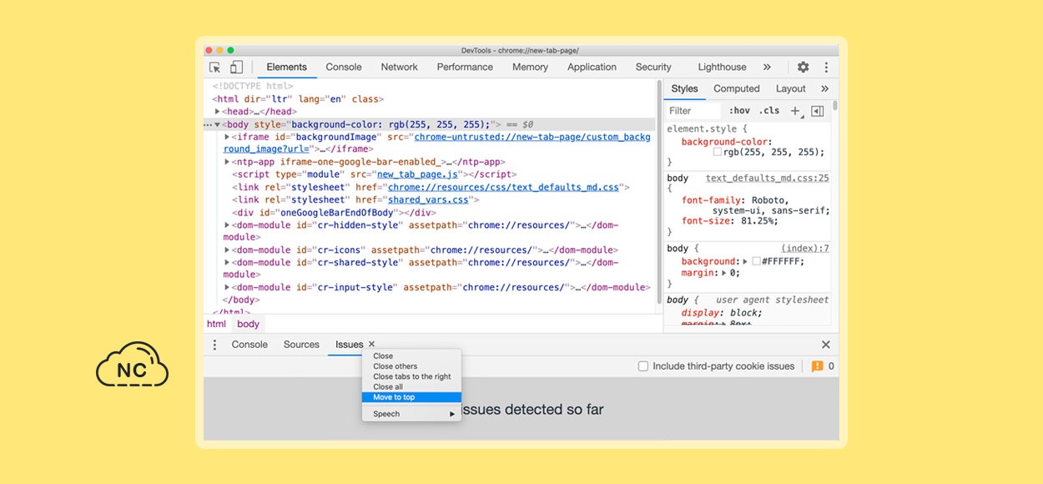The height and width of the screenshot is (484, 1043).
Task: Open the shared_vars.css href link
Action: coord(429,199)
